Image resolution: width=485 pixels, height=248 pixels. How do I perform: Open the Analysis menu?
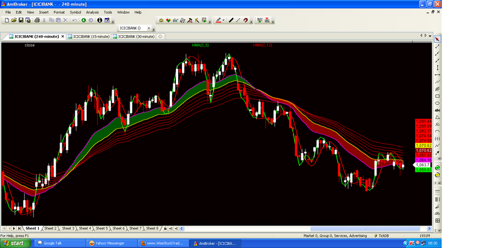click(x=92, y=12)
